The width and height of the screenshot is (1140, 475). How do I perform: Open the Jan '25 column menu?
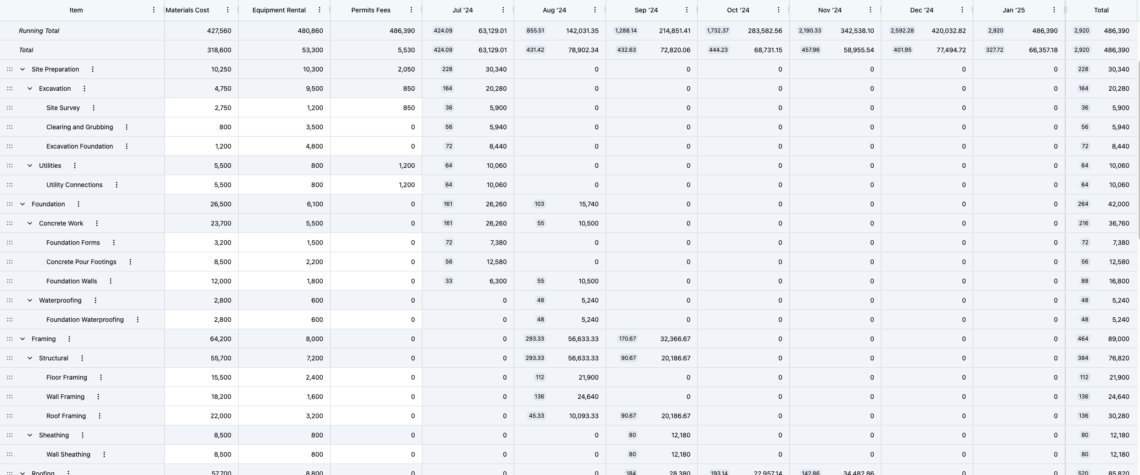click(x=1054, y=10)
